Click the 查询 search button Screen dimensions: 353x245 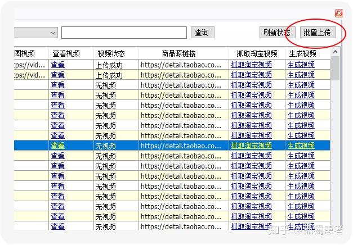(202, 33)
